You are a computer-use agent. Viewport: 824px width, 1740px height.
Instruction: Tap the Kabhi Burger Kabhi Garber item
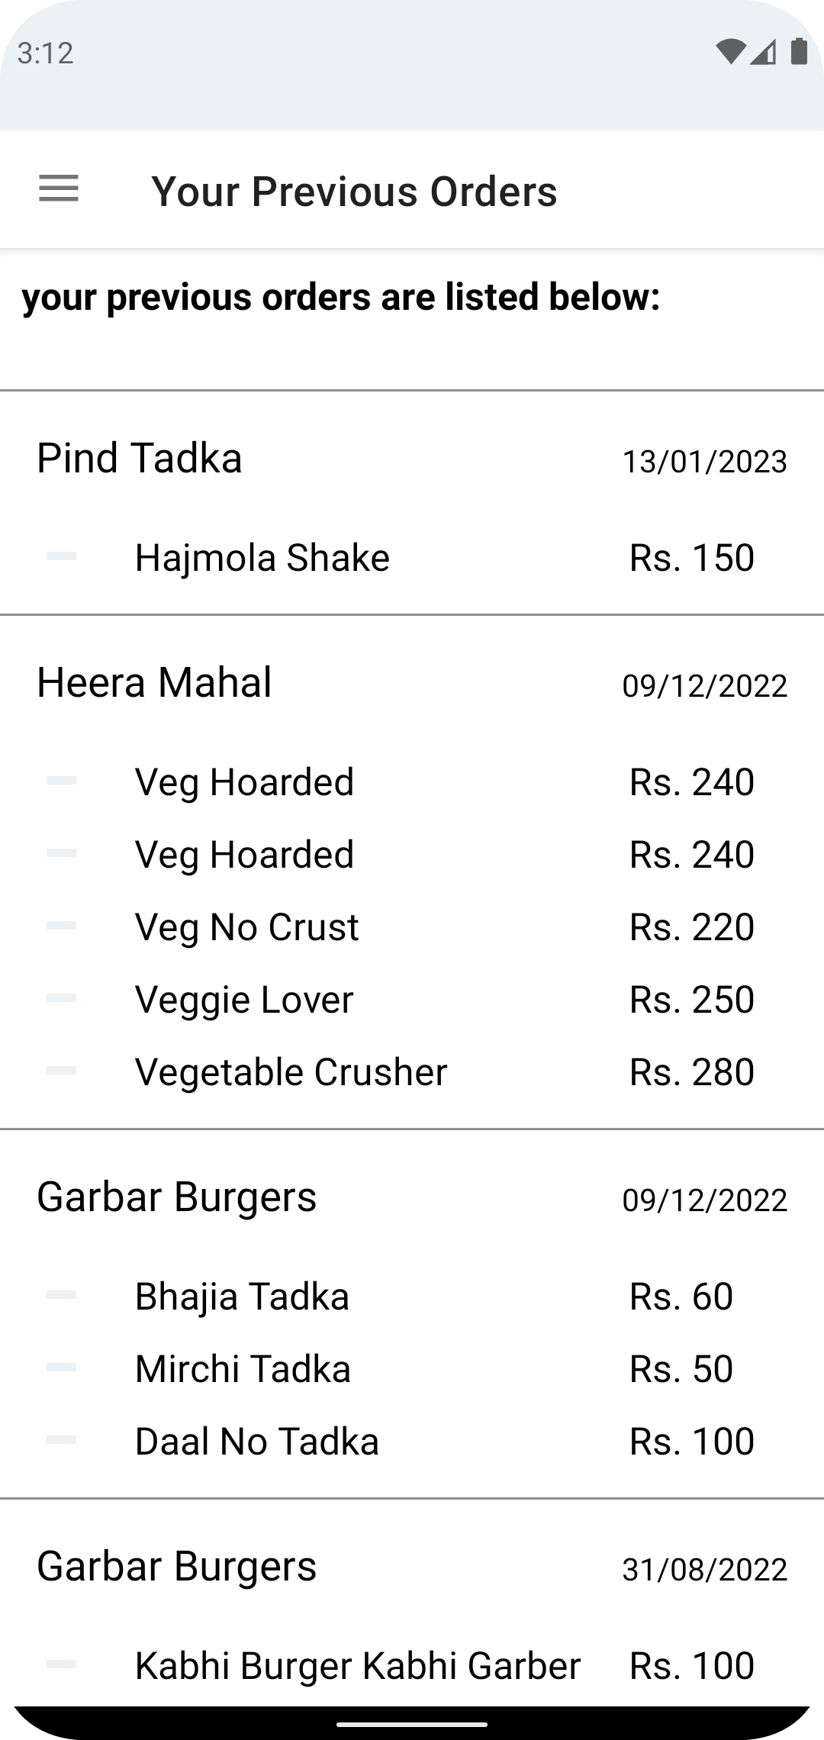click(358, 1665)
